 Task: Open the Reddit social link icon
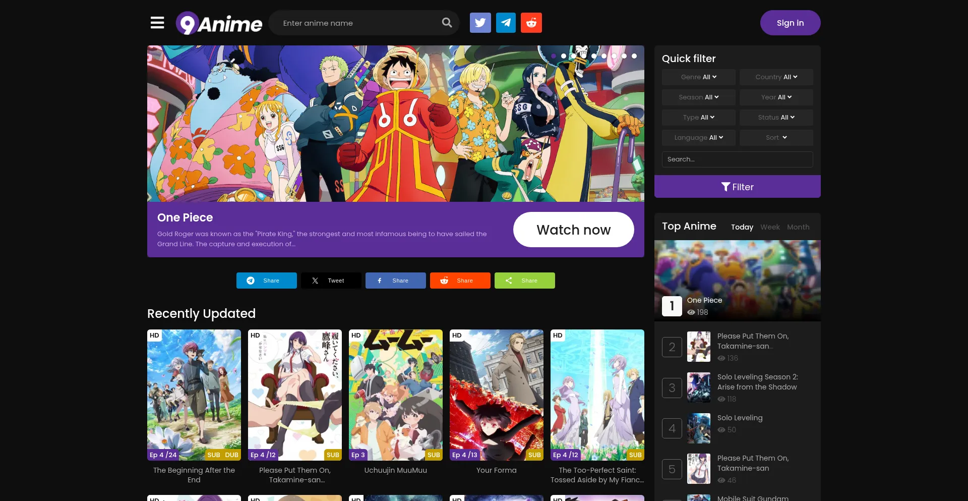pos(531,23)
